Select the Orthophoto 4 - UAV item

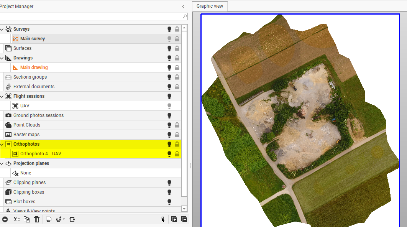click(x=41, y=154)
